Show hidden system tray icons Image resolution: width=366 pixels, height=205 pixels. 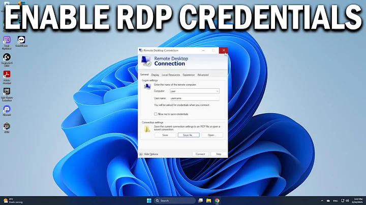[322, 200]
